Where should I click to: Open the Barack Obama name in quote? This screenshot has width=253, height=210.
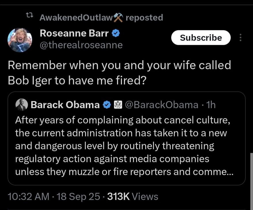pyautogui.click(x=65, y=105)
